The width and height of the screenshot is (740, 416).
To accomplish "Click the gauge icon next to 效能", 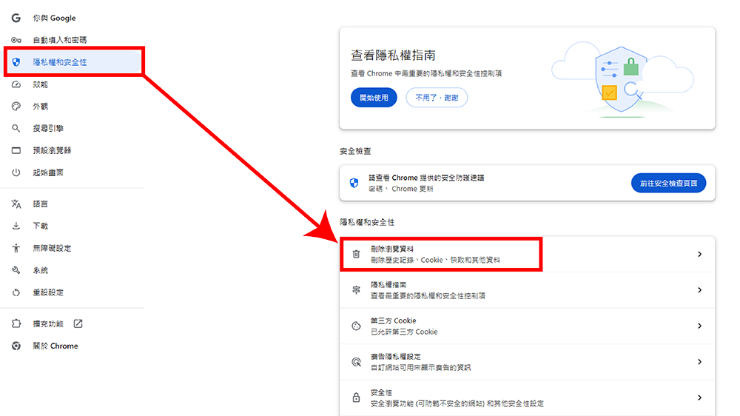I will (16, 84).
